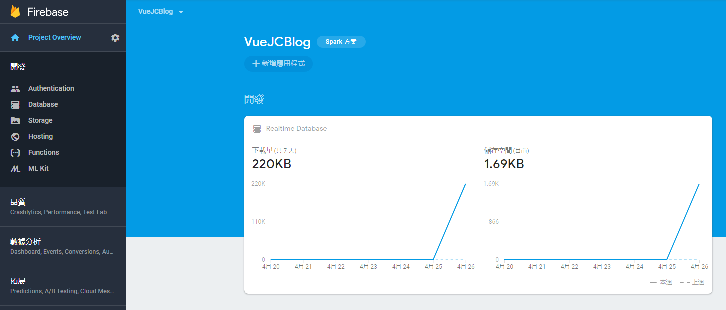Screen dimensions: 726x310
Task: Click the 儲存空間 (目前) label
Action: 506,150
